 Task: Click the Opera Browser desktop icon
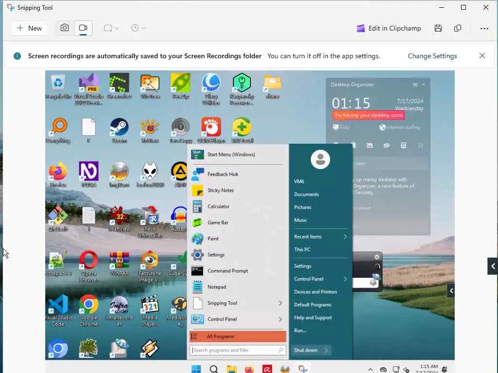89,266
